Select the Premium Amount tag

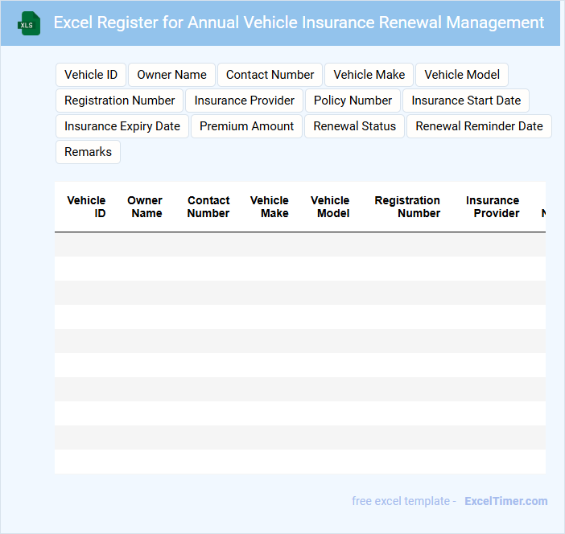246,126
